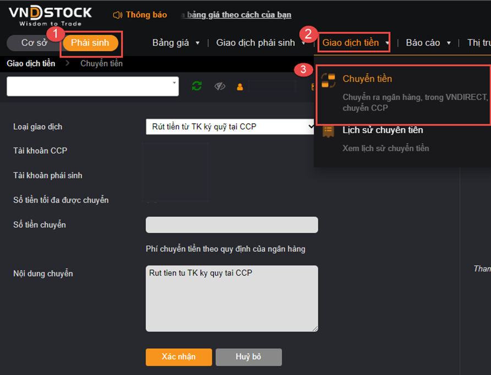Screen dimensions: 491x375
Task: Open Giao dịch tiền menu
Action: pos(354,42)
